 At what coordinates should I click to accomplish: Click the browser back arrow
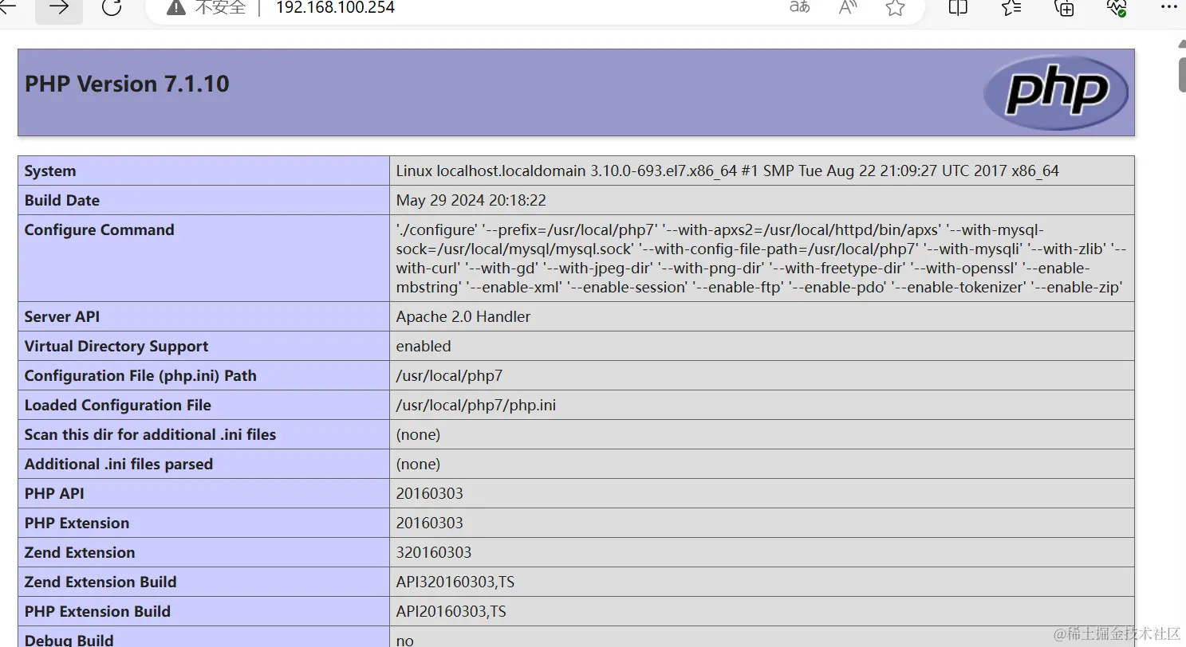(x=7, y=7)
